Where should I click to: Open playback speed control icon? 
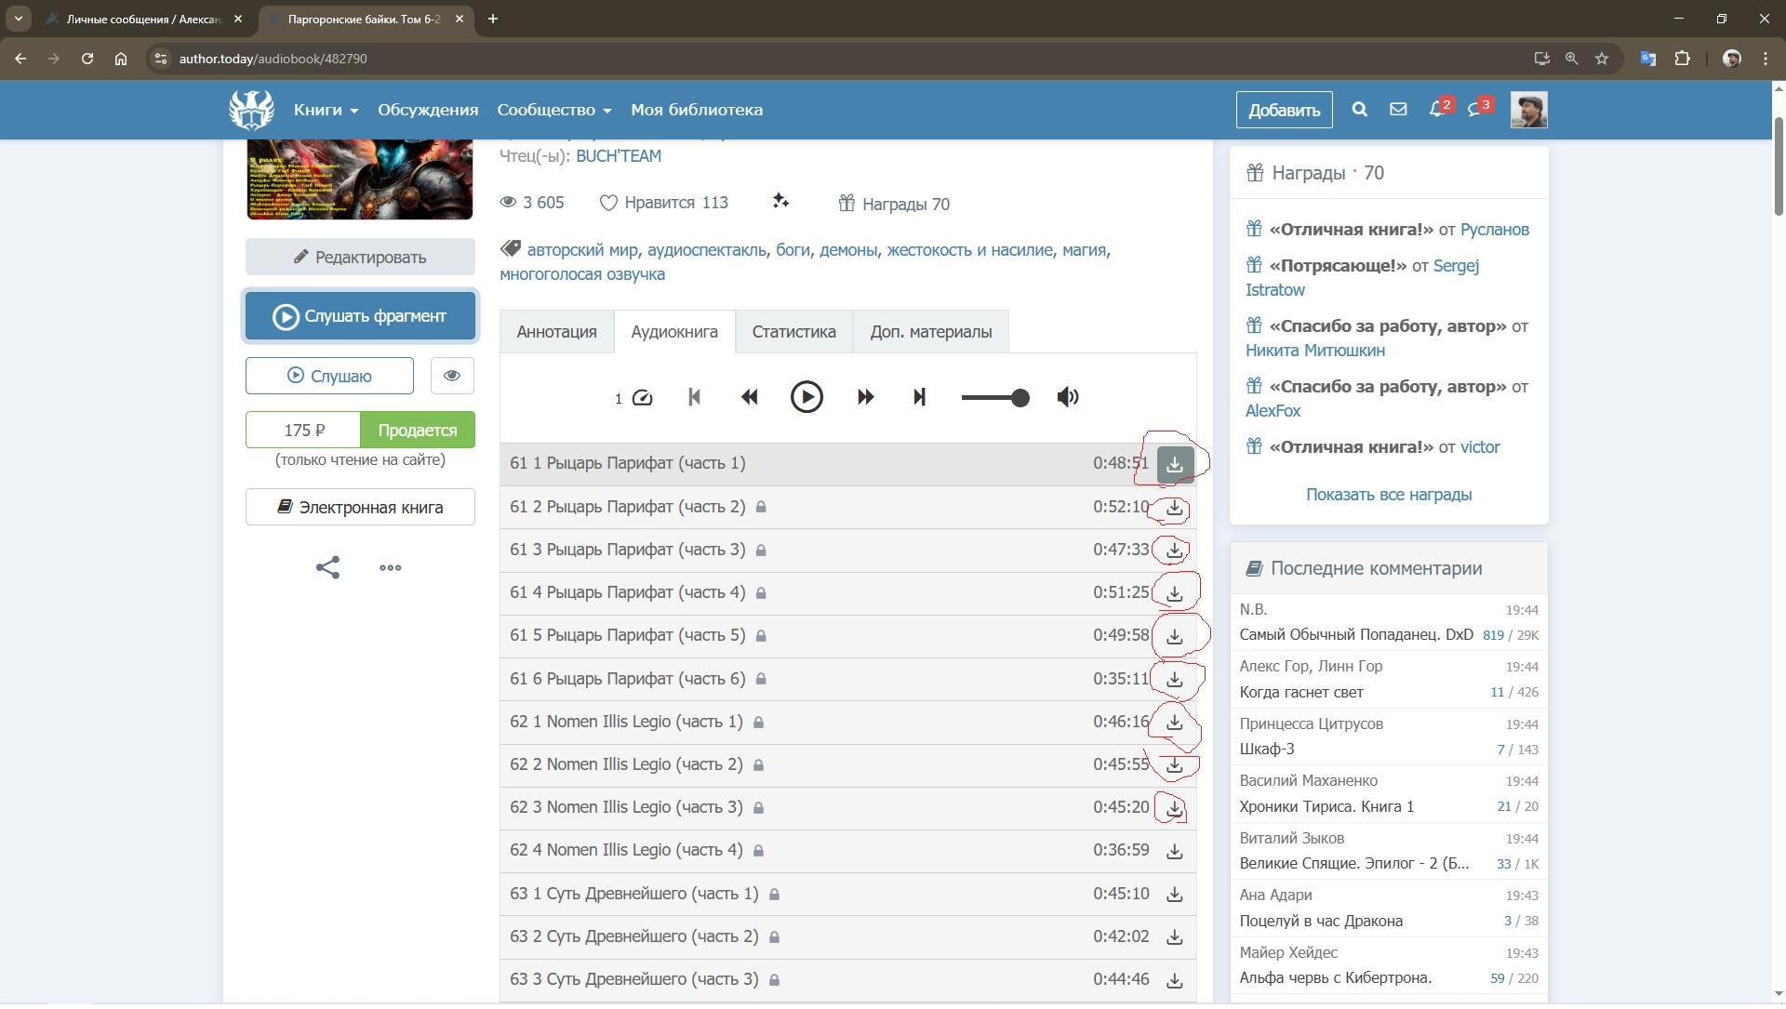pos(642,398)
